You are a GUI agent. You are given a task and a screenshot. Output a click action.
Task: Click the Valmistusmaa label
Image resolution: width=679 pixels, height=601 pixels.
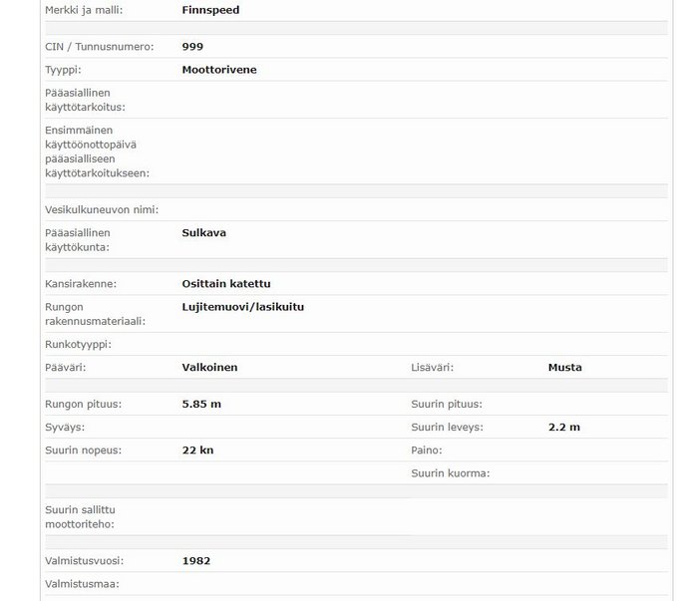(x=82, y=584)
